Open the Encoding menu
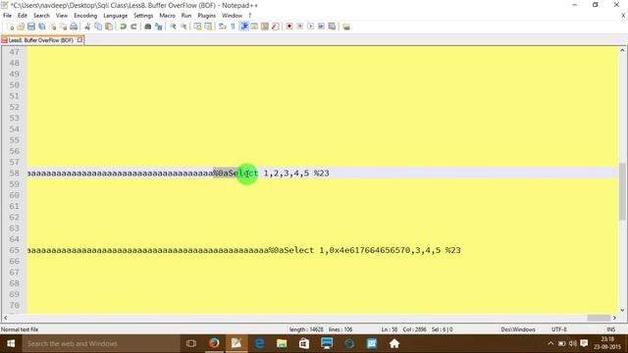628x353 pixels. 85,16
